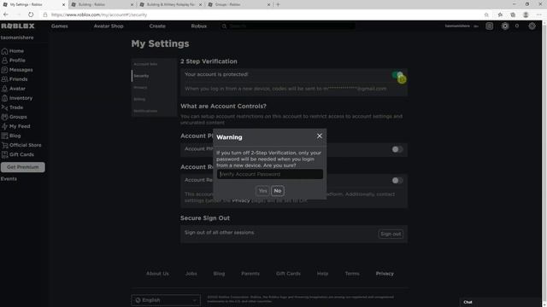Viewport: 547px width, 307px height.
Task: Open the Robux icon in top bar
Action: [x=505, y=26]
